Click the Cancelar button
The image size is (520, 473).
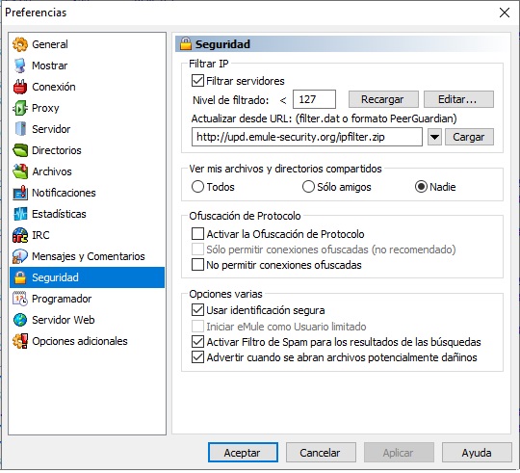tap(321, 453)
